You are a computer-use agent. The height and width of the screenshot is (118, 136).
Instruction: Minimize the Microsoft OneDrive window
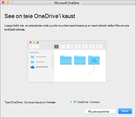pos(8,2)
